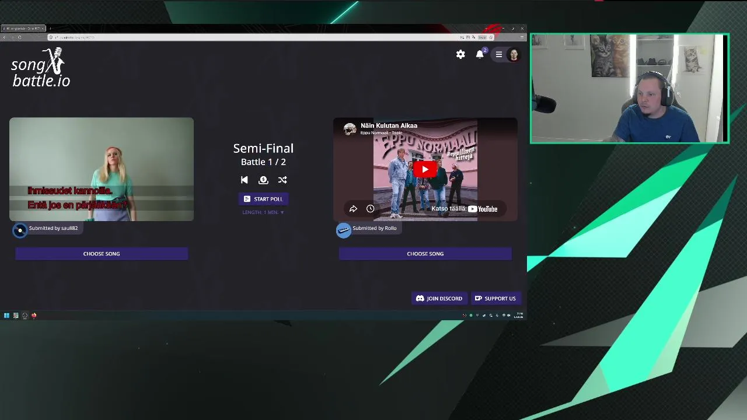Click the dollar donation icon

(x=263, y=180)
